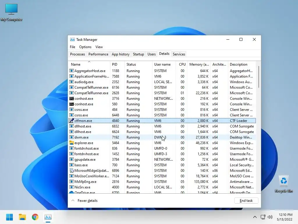Click the MsMpEng.exe process icon

point(72,181)
